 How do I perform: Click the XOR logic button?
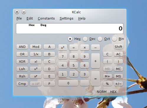[22, 62]
